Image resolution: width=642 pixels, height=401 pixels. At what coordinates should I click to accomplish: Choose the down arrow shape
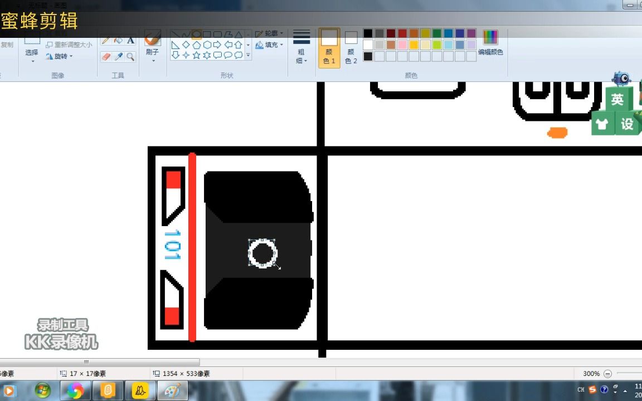pyautogui.click(x=175, y=55)
